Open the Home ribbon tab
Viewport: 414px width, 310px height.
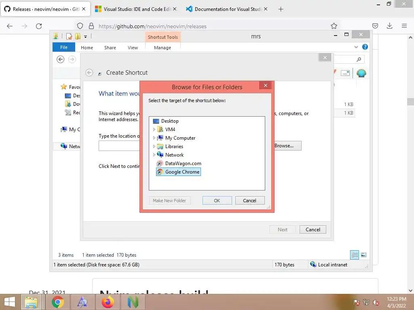coord(87,48)
